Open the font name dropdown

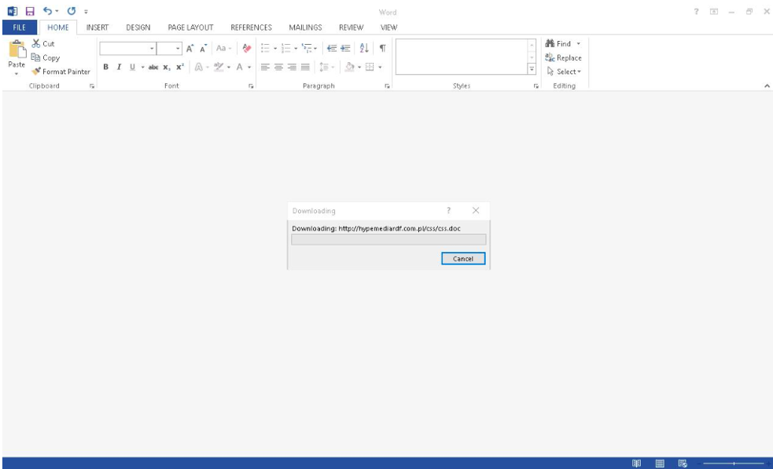point(151,48)
